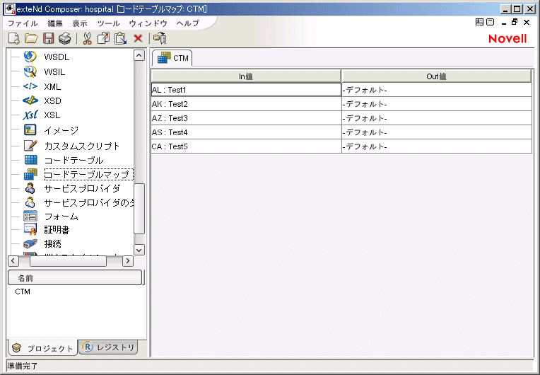Click the tree horizontal scroll right arrow
Image resolution: width=540 pixels, height=375 pixels.
pyautogui.click(x=128, y=261)
